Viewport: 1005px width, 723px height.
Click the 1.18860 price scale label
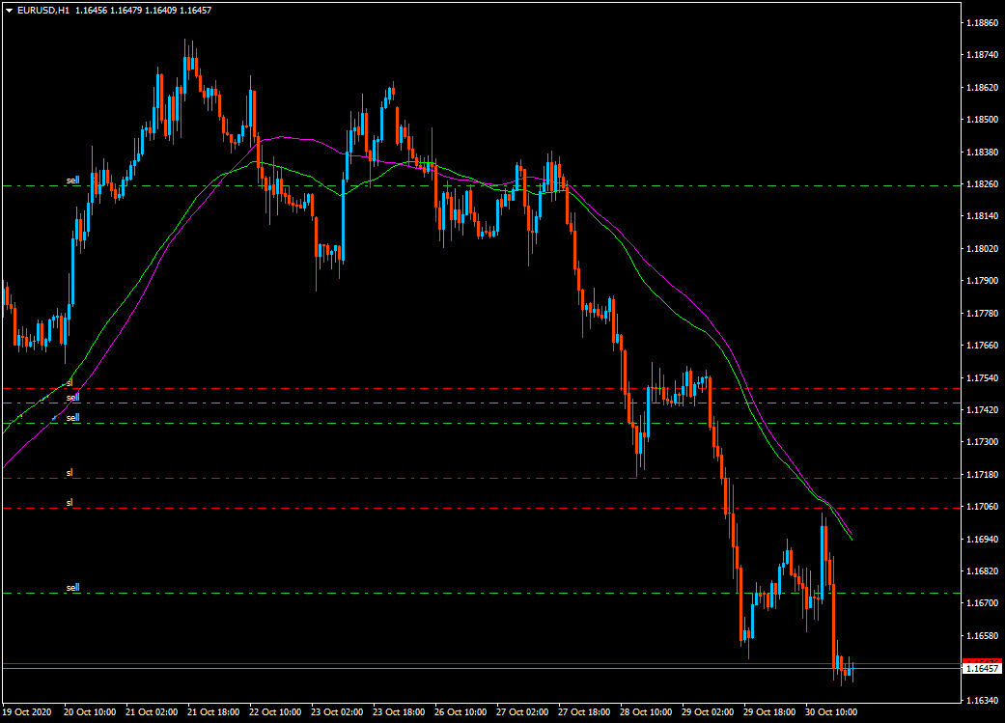[982, 22]
